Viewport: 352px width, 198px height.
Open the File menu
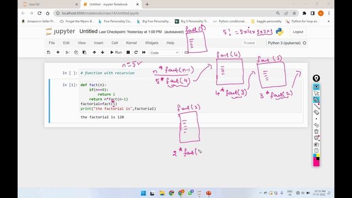pos(52,43)
